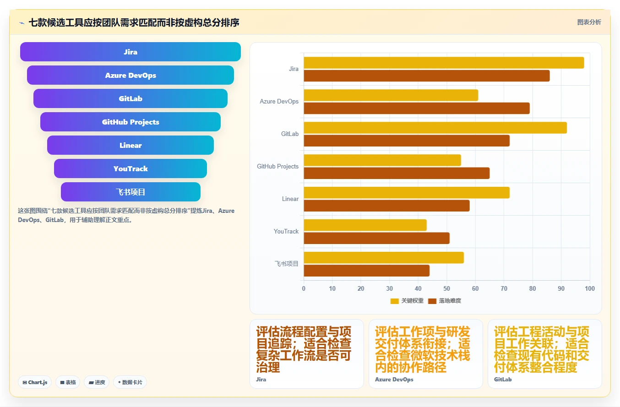This screenshot has width=620, height=407.
Task: Click the YouTrack yellow 关键权重 bar
Action: pos(365,225)
